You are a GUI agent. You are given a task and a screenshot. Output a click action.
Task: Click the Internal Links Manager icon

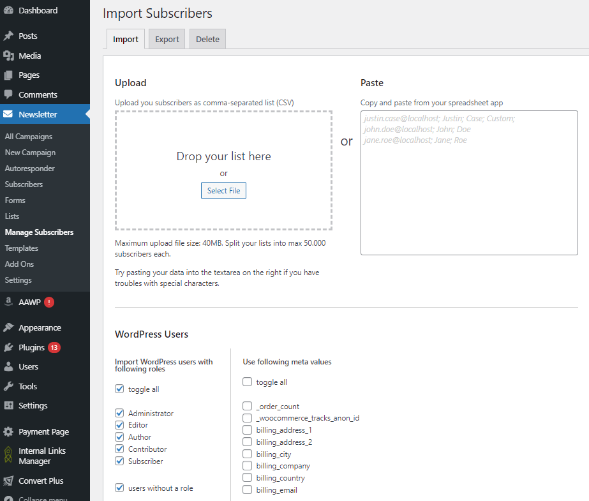pos(8,456)
